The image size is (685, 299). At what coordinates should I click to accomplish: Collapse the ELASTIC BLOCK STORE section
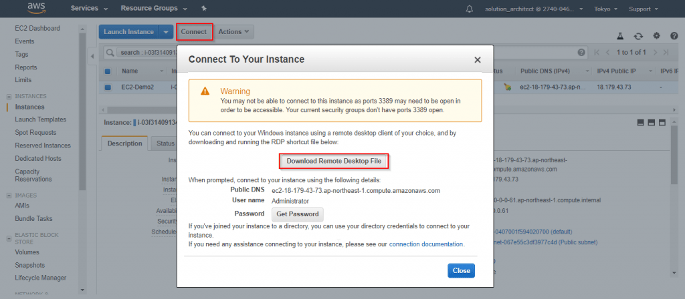tap(9, 238)
